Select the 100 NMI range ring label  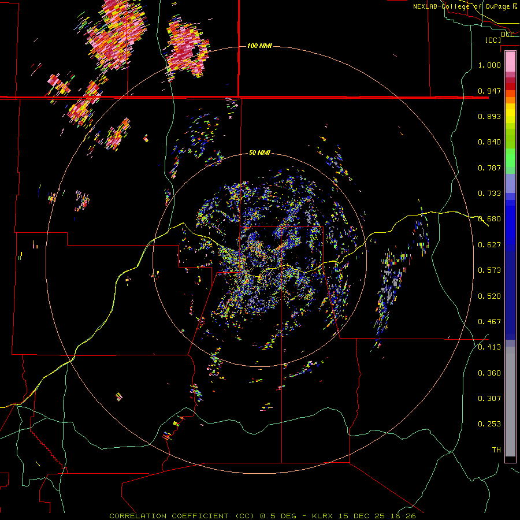click(259, 46)
